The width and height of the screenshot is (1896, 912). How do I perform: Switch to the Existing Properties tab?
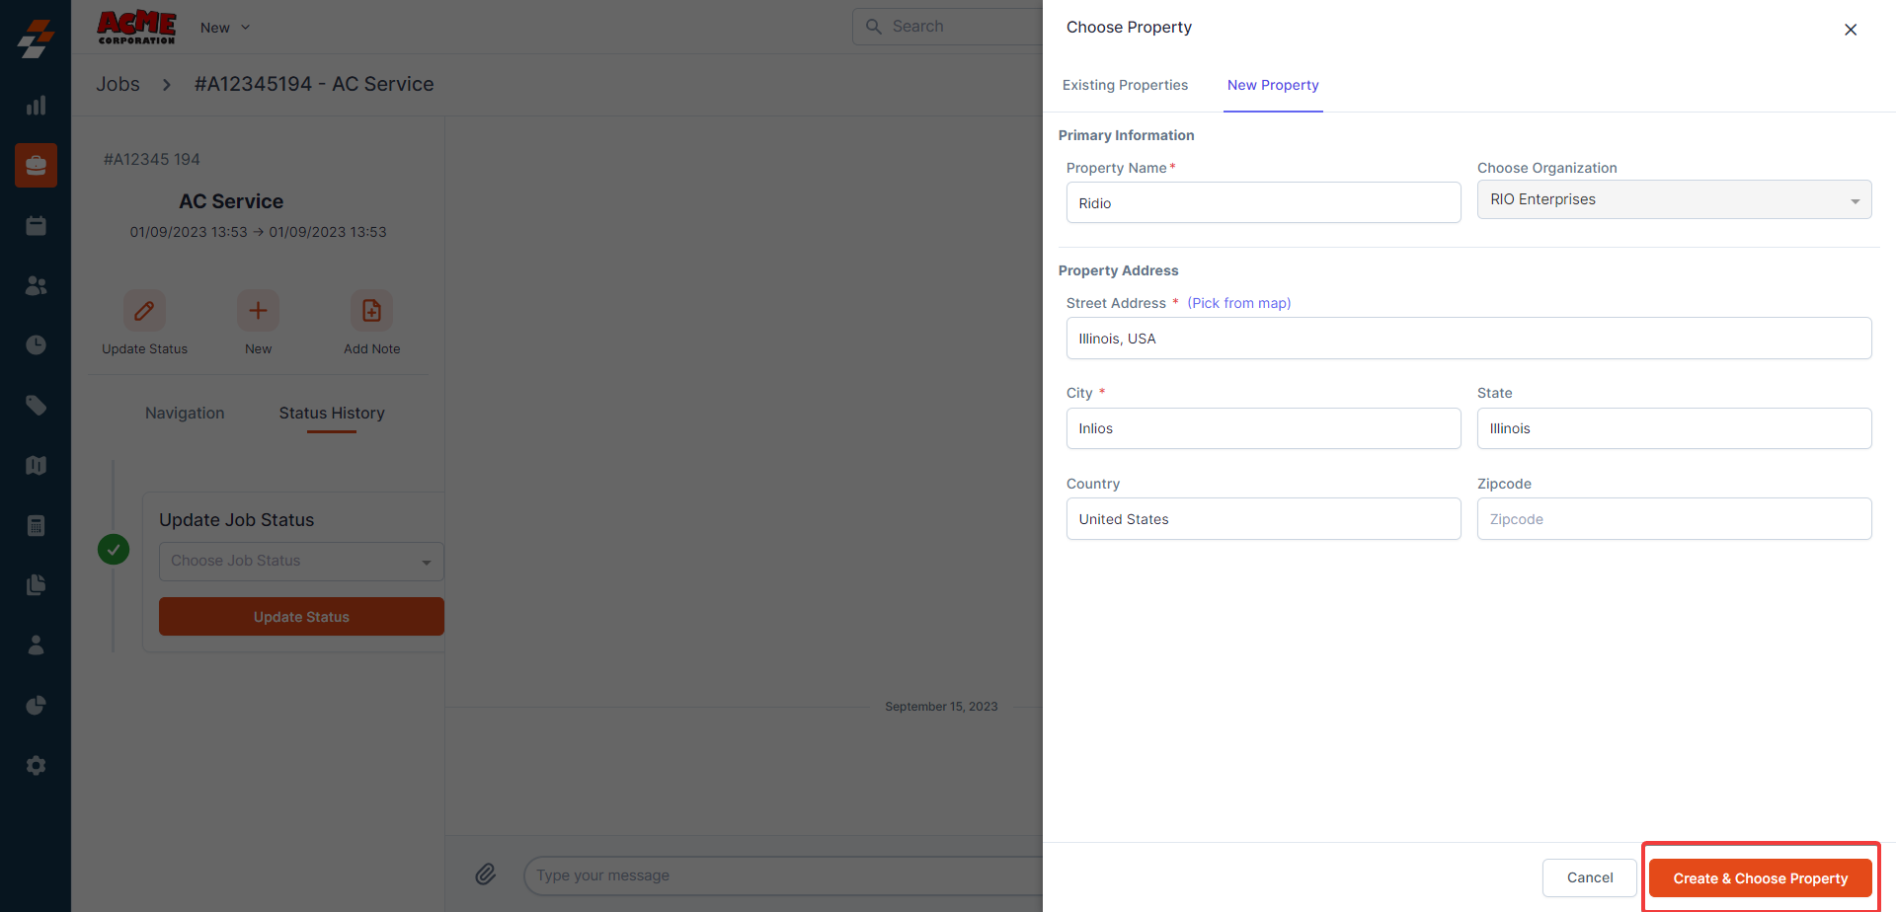[x=1125, y=85]
